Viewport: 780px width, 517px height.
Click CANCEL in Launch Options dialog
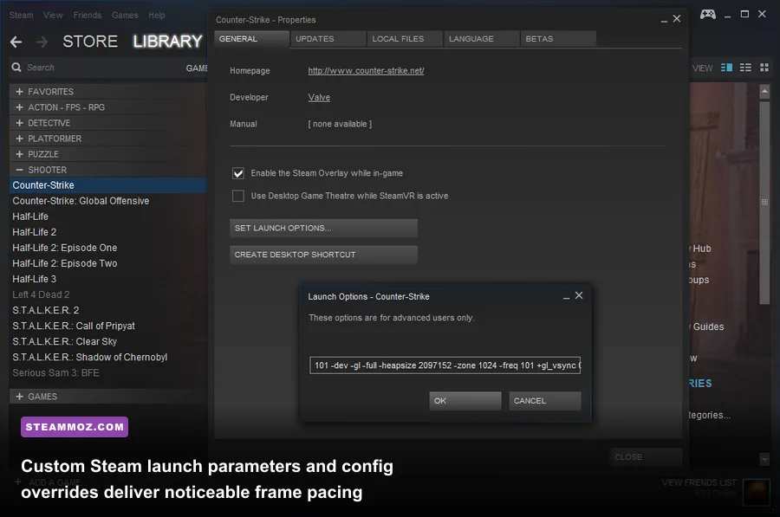[545, 401]
